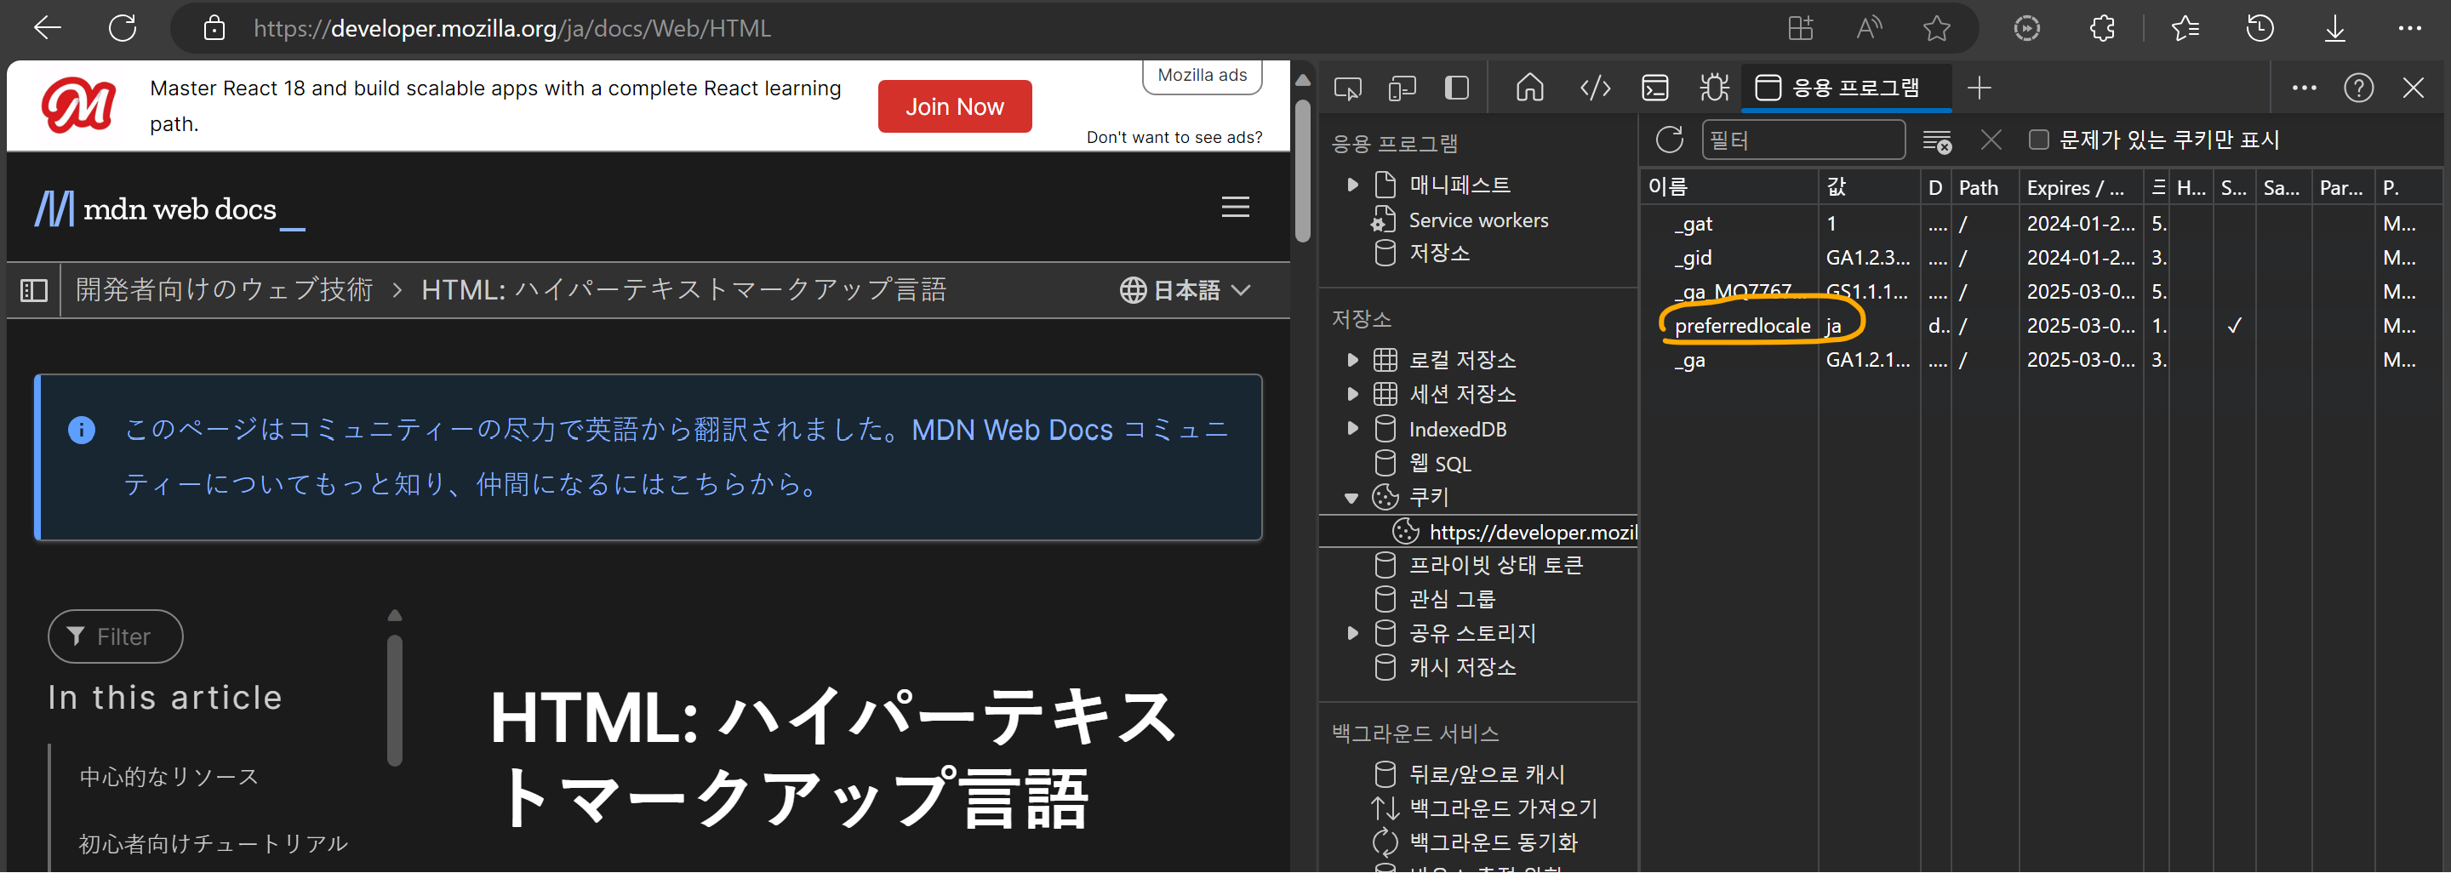Focus the MDN sidebar Filter field
This screenshot has width=2451, height=873.
pyautogui.click(x=115, y=637)
